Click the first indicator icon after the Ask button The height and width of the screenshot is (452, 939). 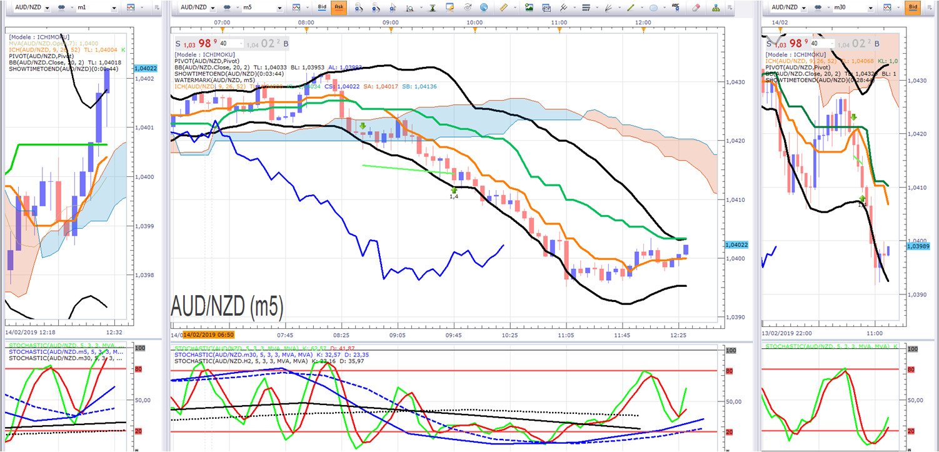pyautogui.click(x=358, y=8)
